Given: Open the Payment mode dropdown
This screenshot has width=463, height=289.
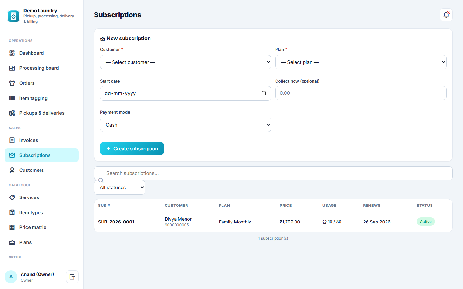Looking at the screenshot, I should click(186, 125).
